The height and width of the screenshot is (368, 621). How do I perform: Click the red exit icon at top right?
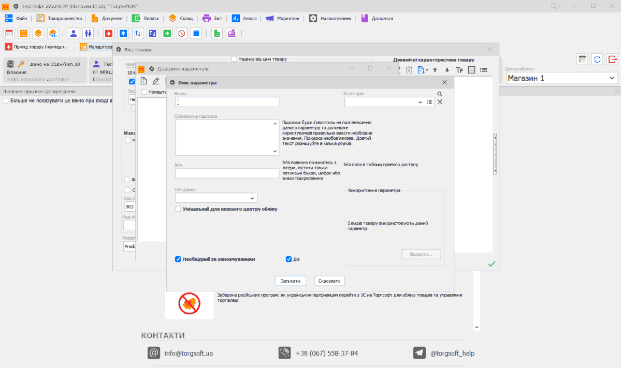612,59
